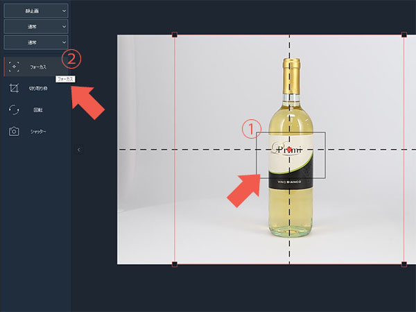416x312 pixels.
Task: Click the bottom-right crop frame handle
Action: point(404,263)
